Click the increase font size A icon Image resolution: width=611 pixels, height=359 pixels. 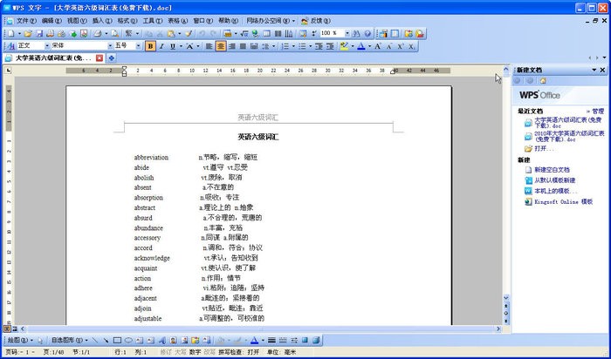coord(378,46)
